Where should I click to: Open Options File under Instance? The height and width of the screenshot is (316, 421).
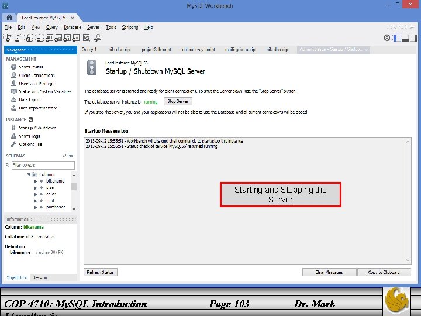(30, 145)
